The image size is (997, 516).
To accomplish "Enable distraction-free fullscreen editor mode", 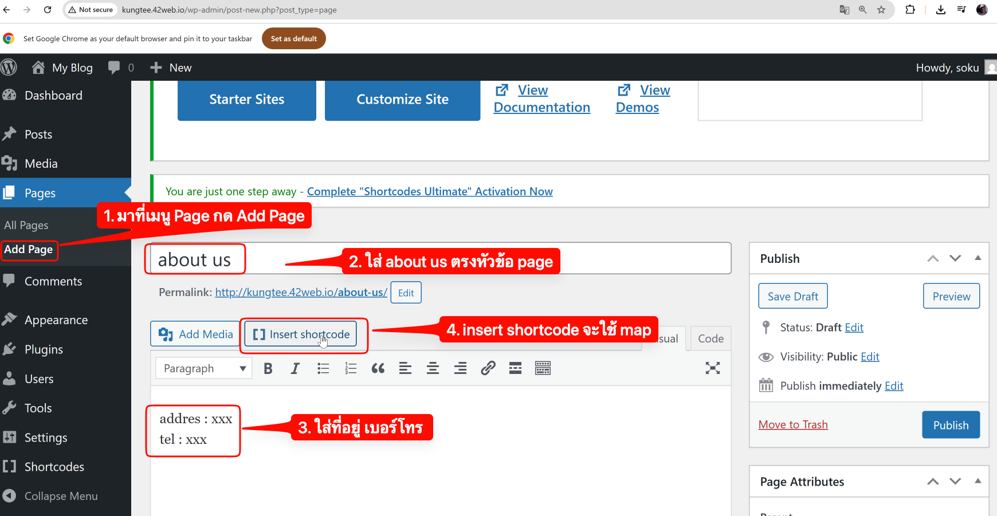I will tap(712, 368).
